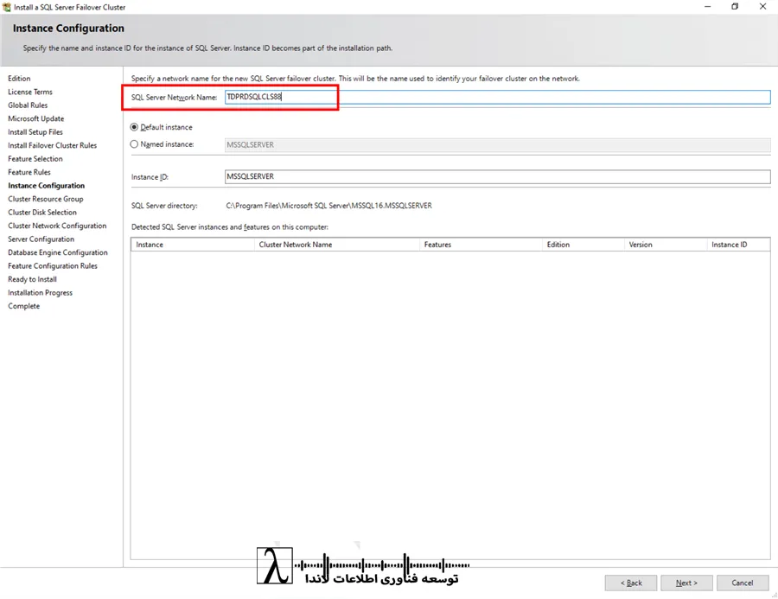Viewport: 778px width, 599px height.
Task: Restore down the installer window
Action: (x=735, y=6)
